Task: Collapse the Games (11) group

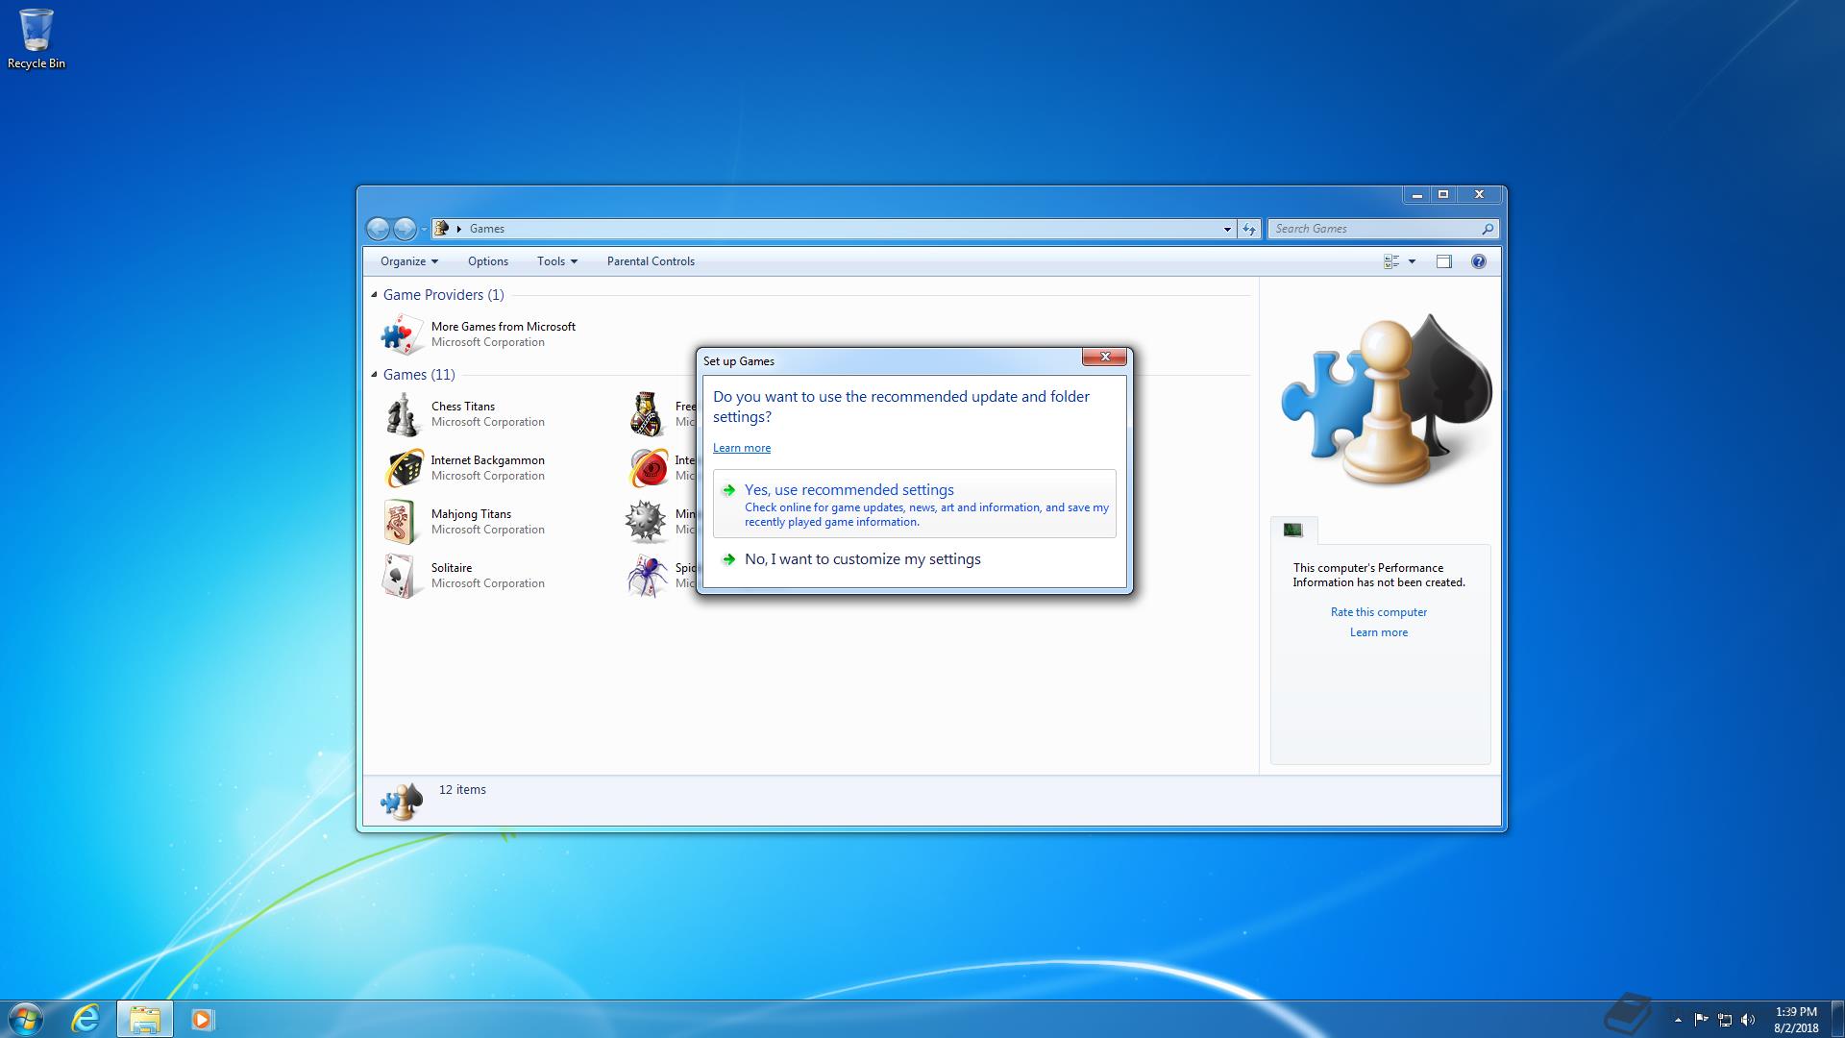Action: [x=375, y=375]
